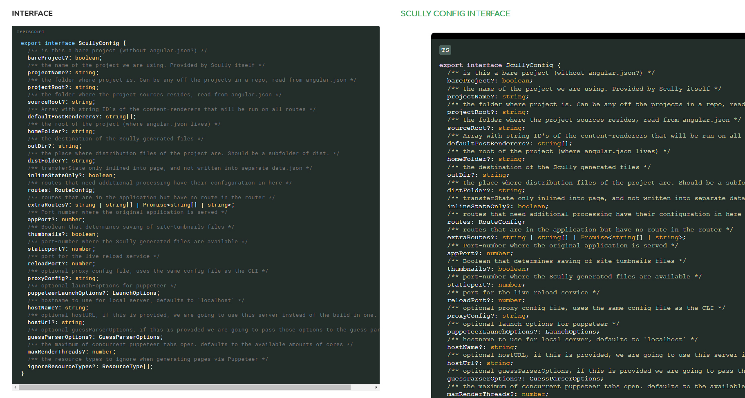Screen dimensions: 745x398
Task: Click 'routes: RouteConfig;' in right code block
Action: coord(486,222)
